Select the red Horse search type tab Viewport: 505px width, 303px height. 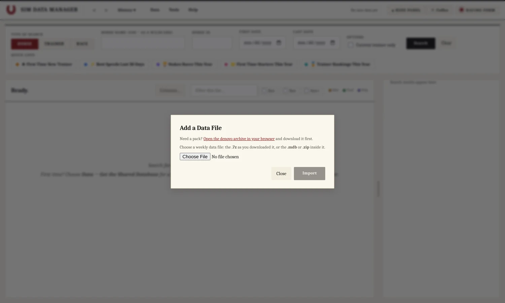tap(25, 44)
